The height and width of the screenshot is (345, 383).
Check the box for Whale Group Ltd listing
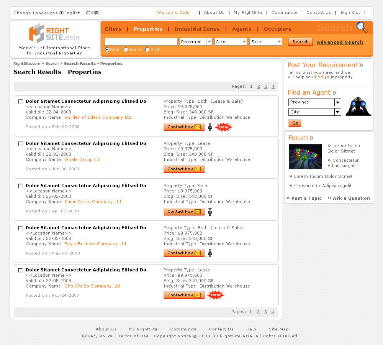[x=20, y=144]
